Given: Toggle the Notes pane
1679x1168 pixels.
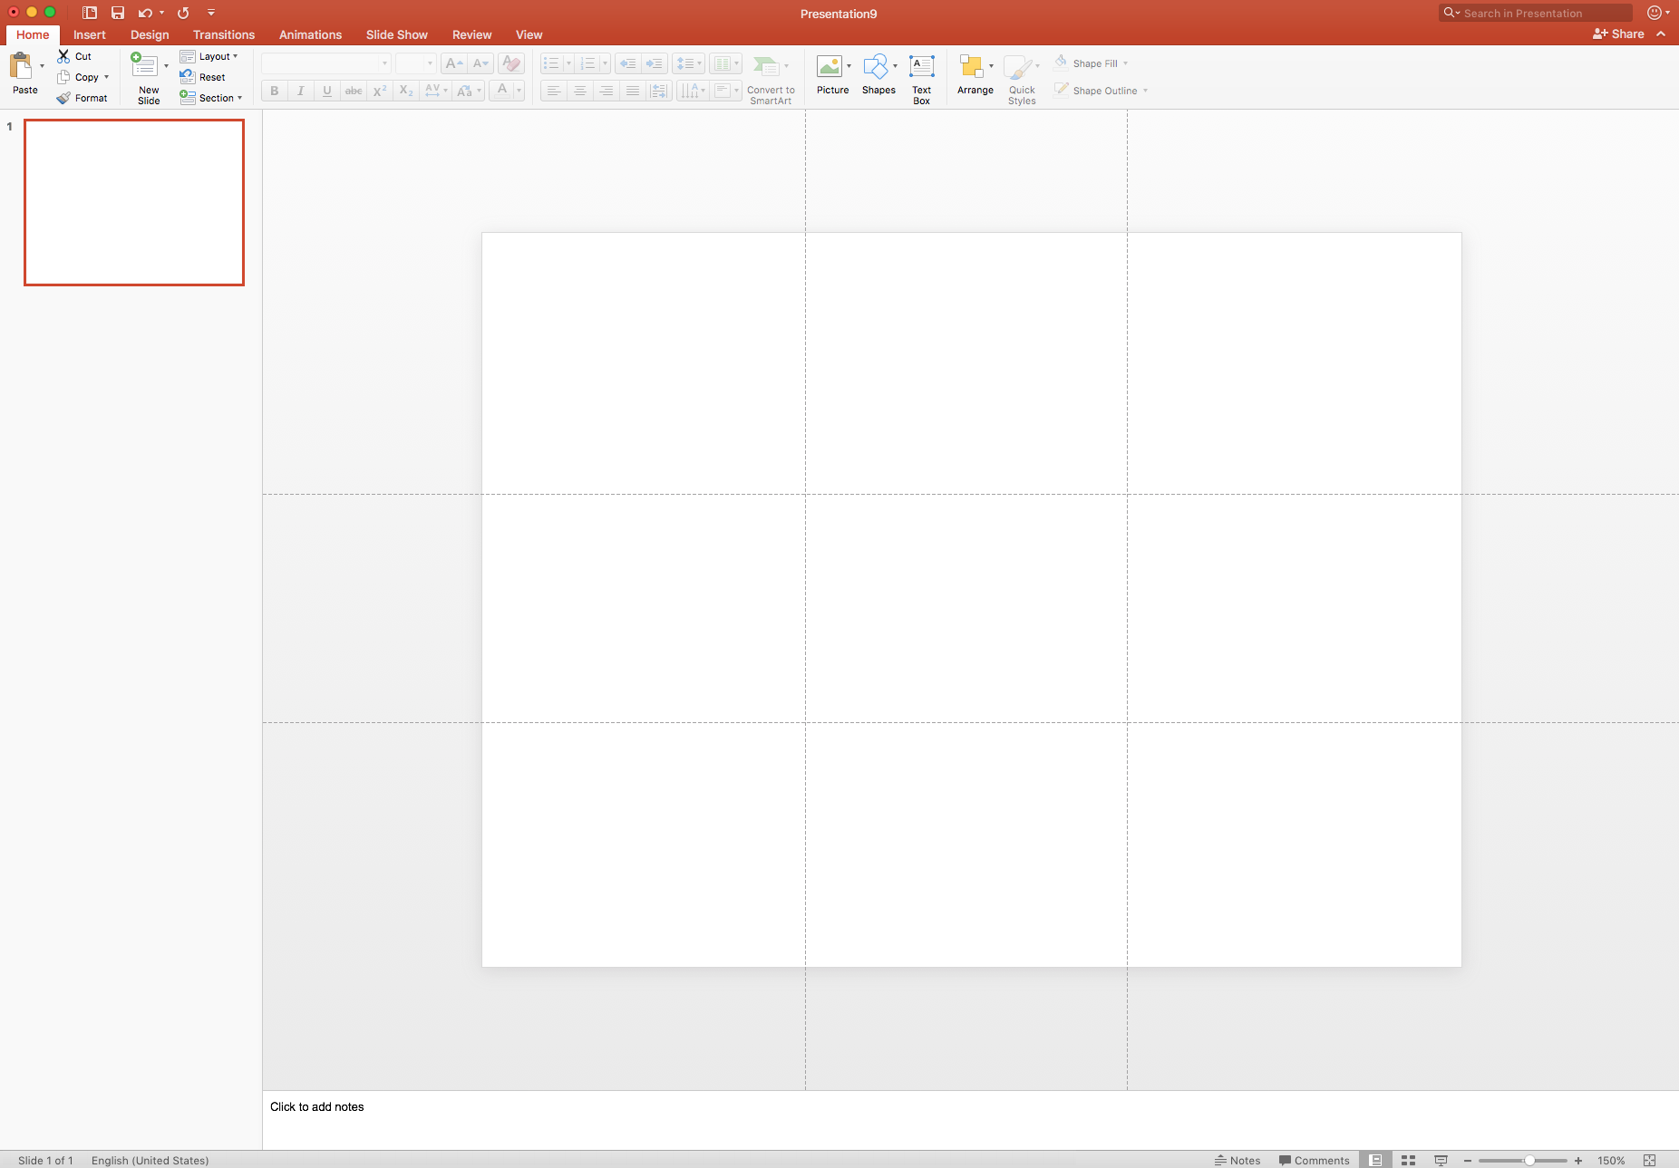Looking at the screenshot, I should (x=1238, y=1160).
